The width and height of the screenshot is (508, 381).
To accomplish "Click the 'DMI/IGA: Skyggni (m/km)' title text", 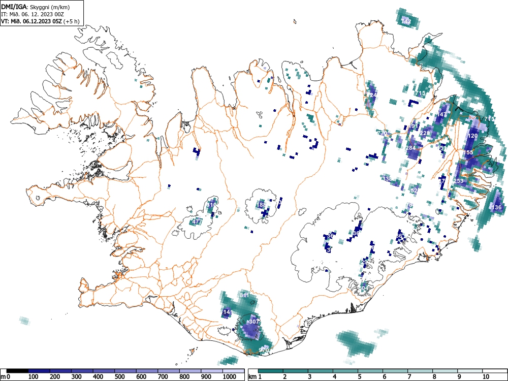I will pos(36,7).
